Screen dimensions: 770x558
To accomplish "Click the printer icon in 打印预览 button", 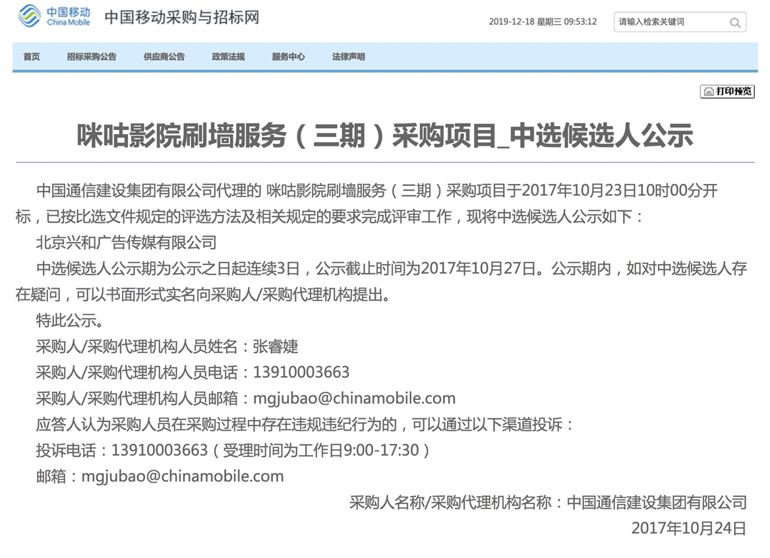I will [708, 92].
